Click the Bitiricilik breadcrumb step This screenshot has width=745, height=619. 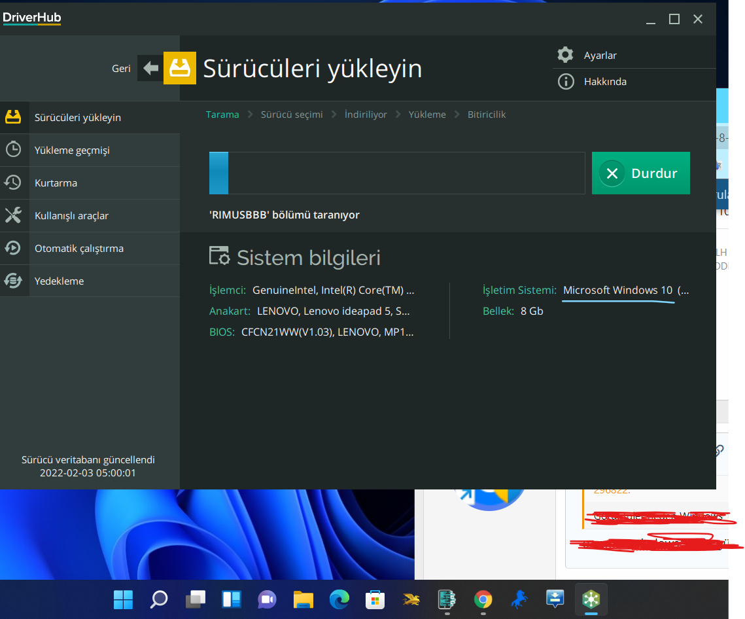point(487,115)
